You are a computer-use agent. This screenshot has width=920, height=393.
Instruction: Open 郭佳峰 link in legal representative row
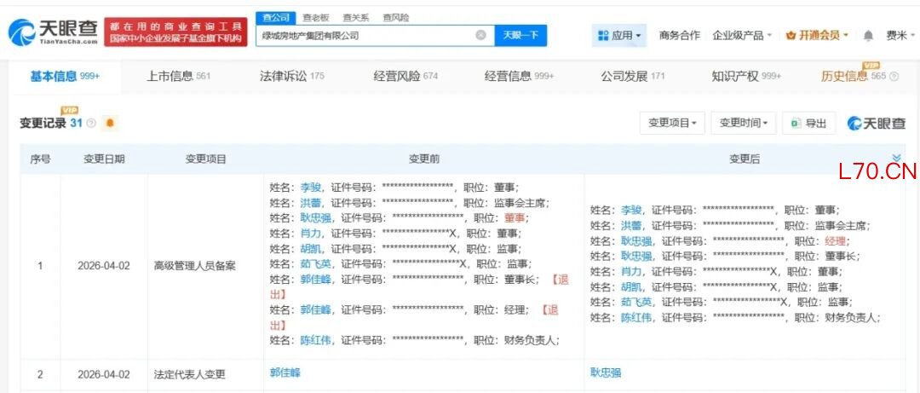click(x=285, y=373)
